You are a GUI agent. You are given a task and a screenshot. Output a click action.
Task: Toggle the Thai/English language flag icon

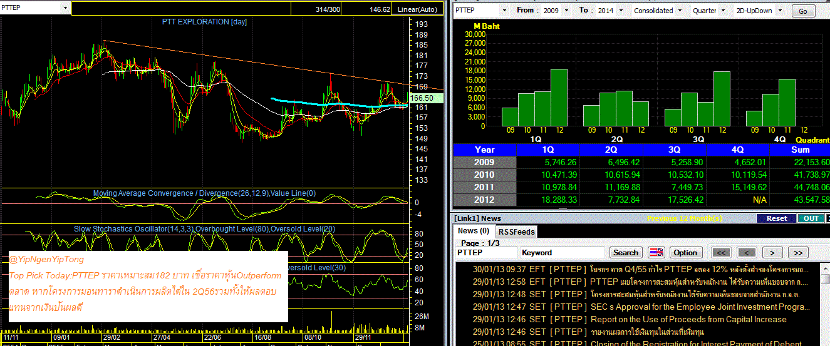point(656,252)
